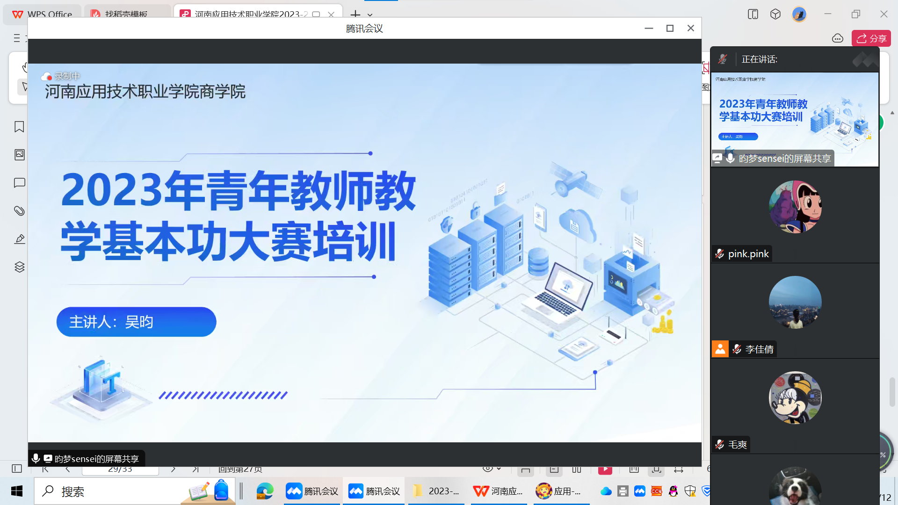Select the pen annotation sidebar icon
This screenshot has height=505, width=898.
[x=19, y=239]
